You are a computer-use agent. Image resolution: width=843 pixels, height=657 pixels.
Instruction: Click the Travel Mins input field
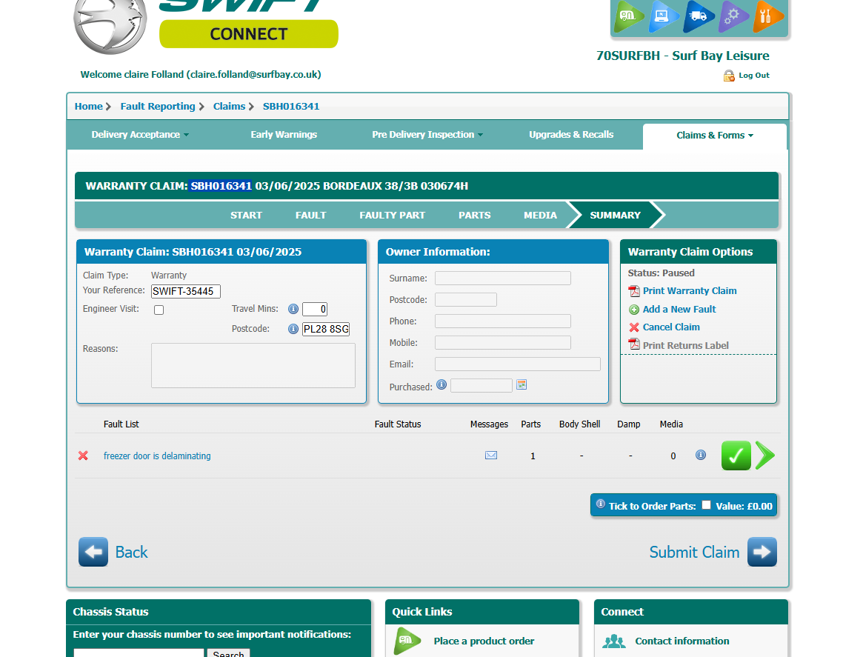coord(315,309)
